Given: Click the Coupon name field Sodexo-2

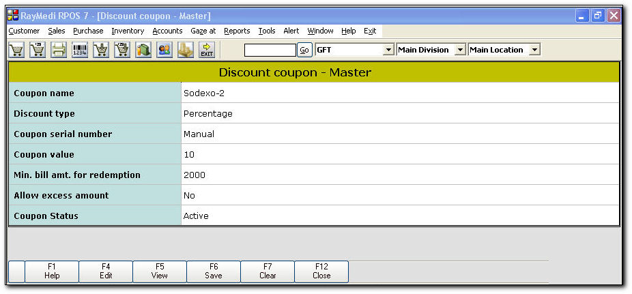Looking at the screenshot, I should click(x=400, y=93).
